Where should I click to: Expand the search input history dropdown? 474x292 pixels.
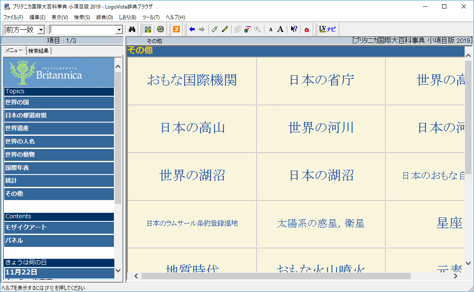coord(119,30)
